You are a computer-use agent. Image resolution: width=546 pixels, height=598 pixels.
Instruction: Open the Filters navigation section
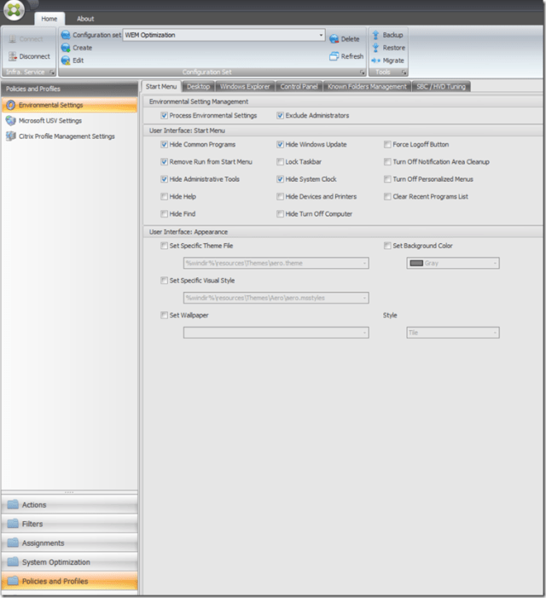coord(69,524)
